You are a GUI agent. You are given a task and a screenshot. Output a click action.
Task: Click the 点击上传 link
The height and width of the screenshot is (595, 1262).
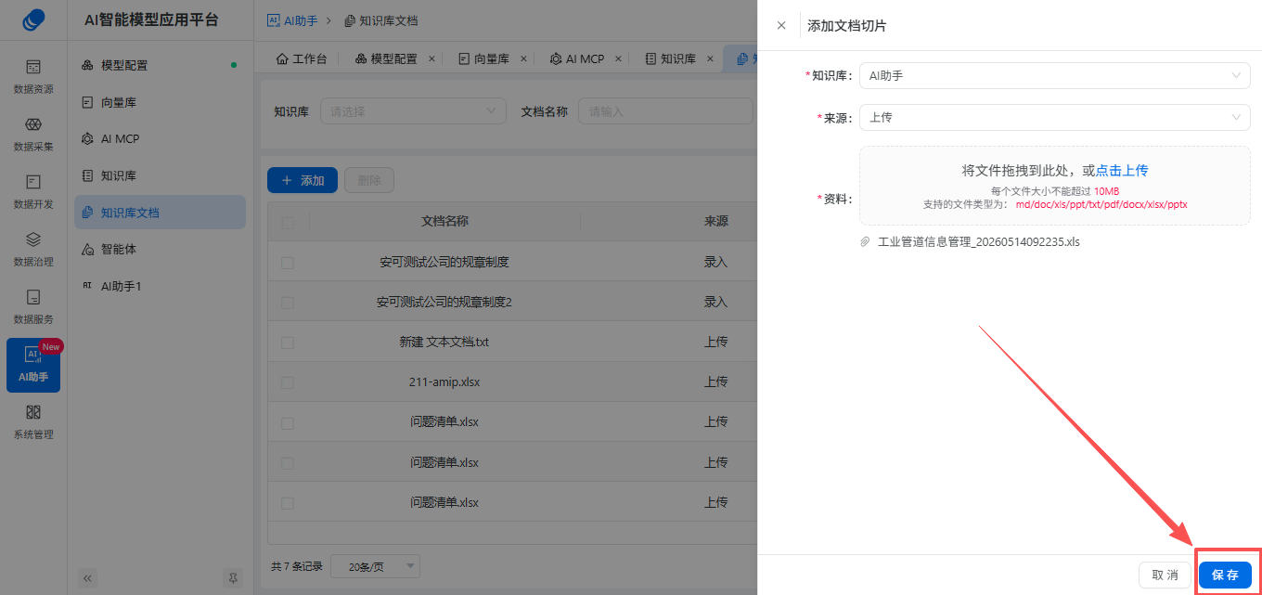point(1122,170)
